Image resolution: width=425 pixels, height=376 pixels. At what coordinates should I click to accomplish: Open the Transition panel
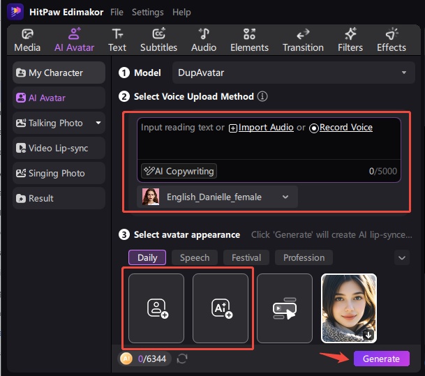coord(303,40)
